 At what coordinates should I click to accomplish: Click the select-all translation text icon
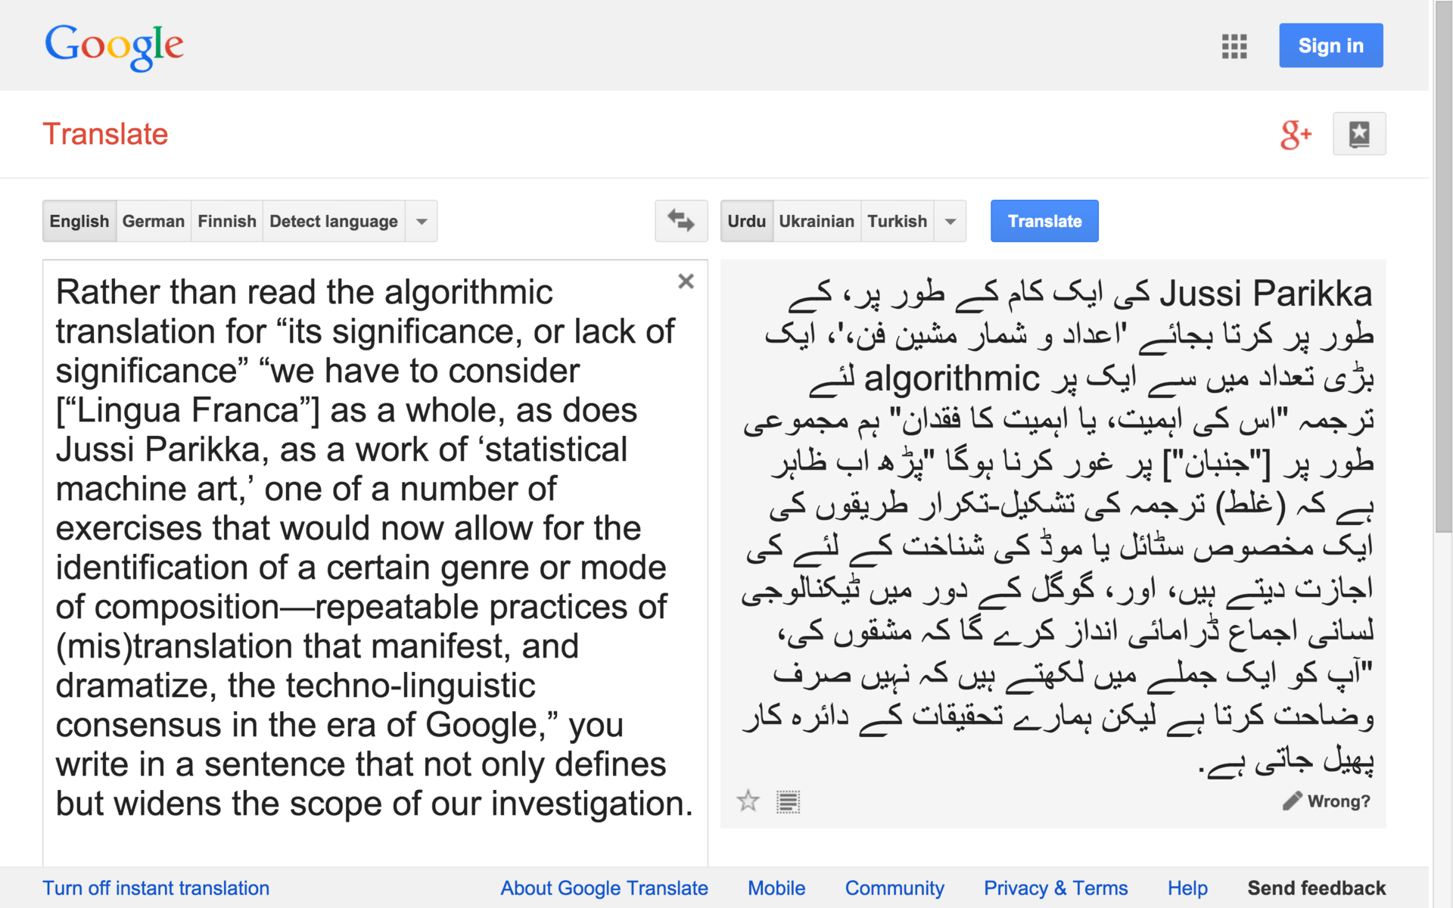click(x=788, y=801)
